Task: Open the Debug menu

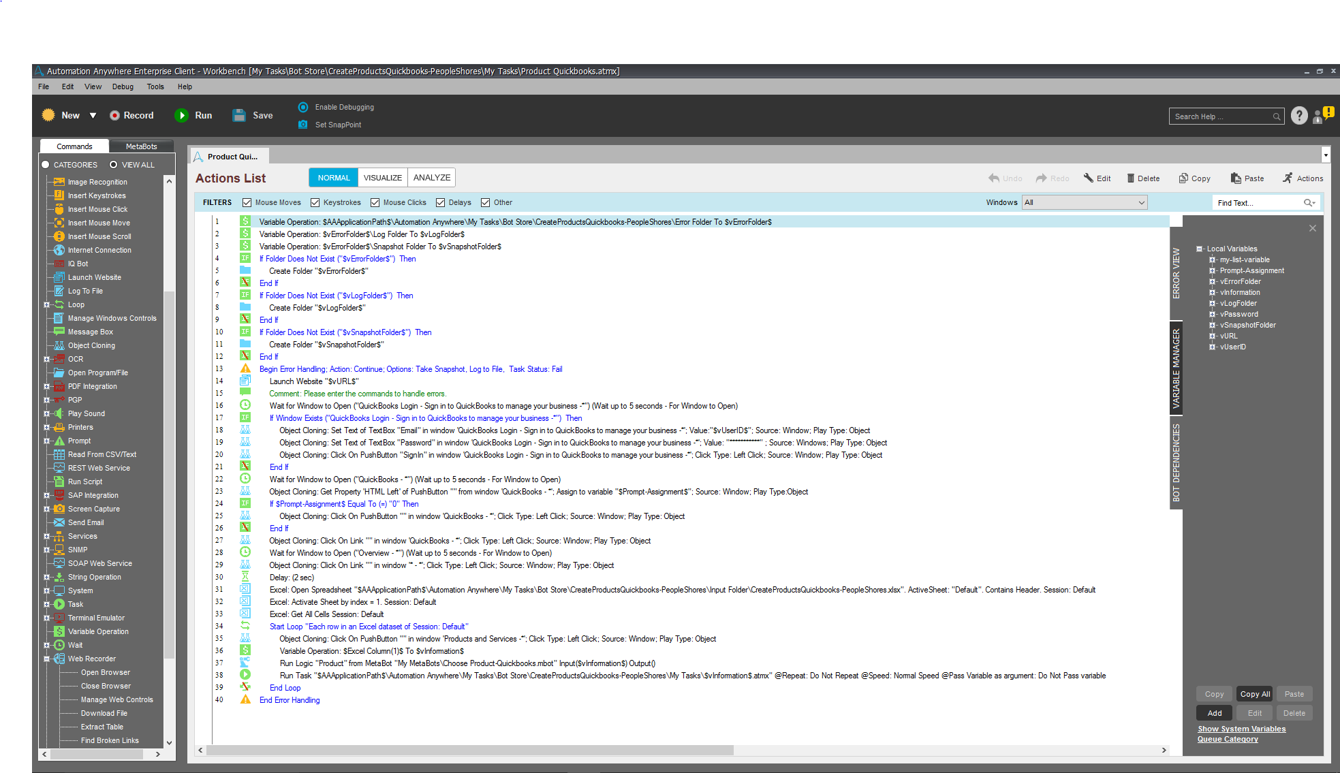Action: click(123, 86)
